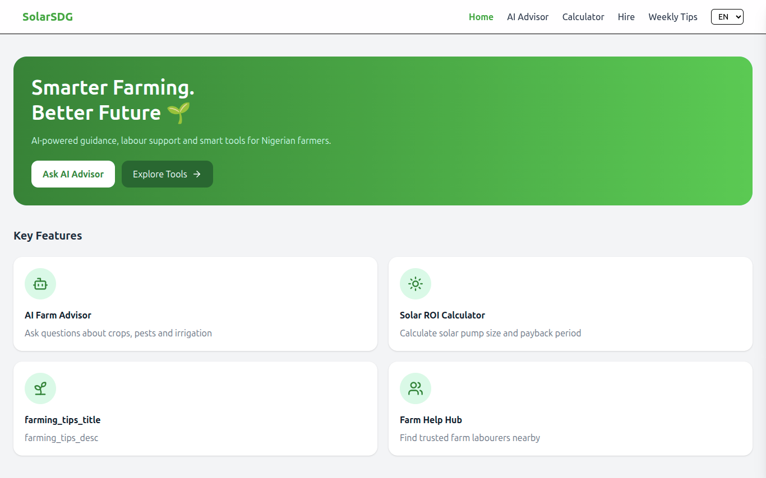Image resolution: width=766 pixels, height=478 pixels.
Task: Open the Farm Help Hub card title
Action: click(431, 420)
